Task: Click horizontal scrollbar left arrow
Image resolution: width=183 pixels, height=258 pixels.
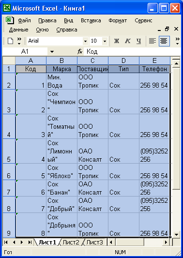Action: coord(111,242)
